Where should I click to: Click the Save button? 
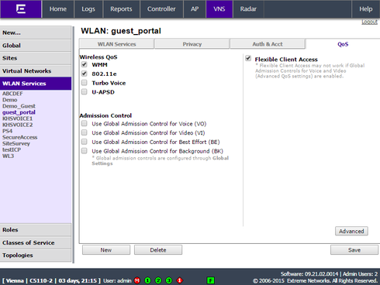click(354, 250)
